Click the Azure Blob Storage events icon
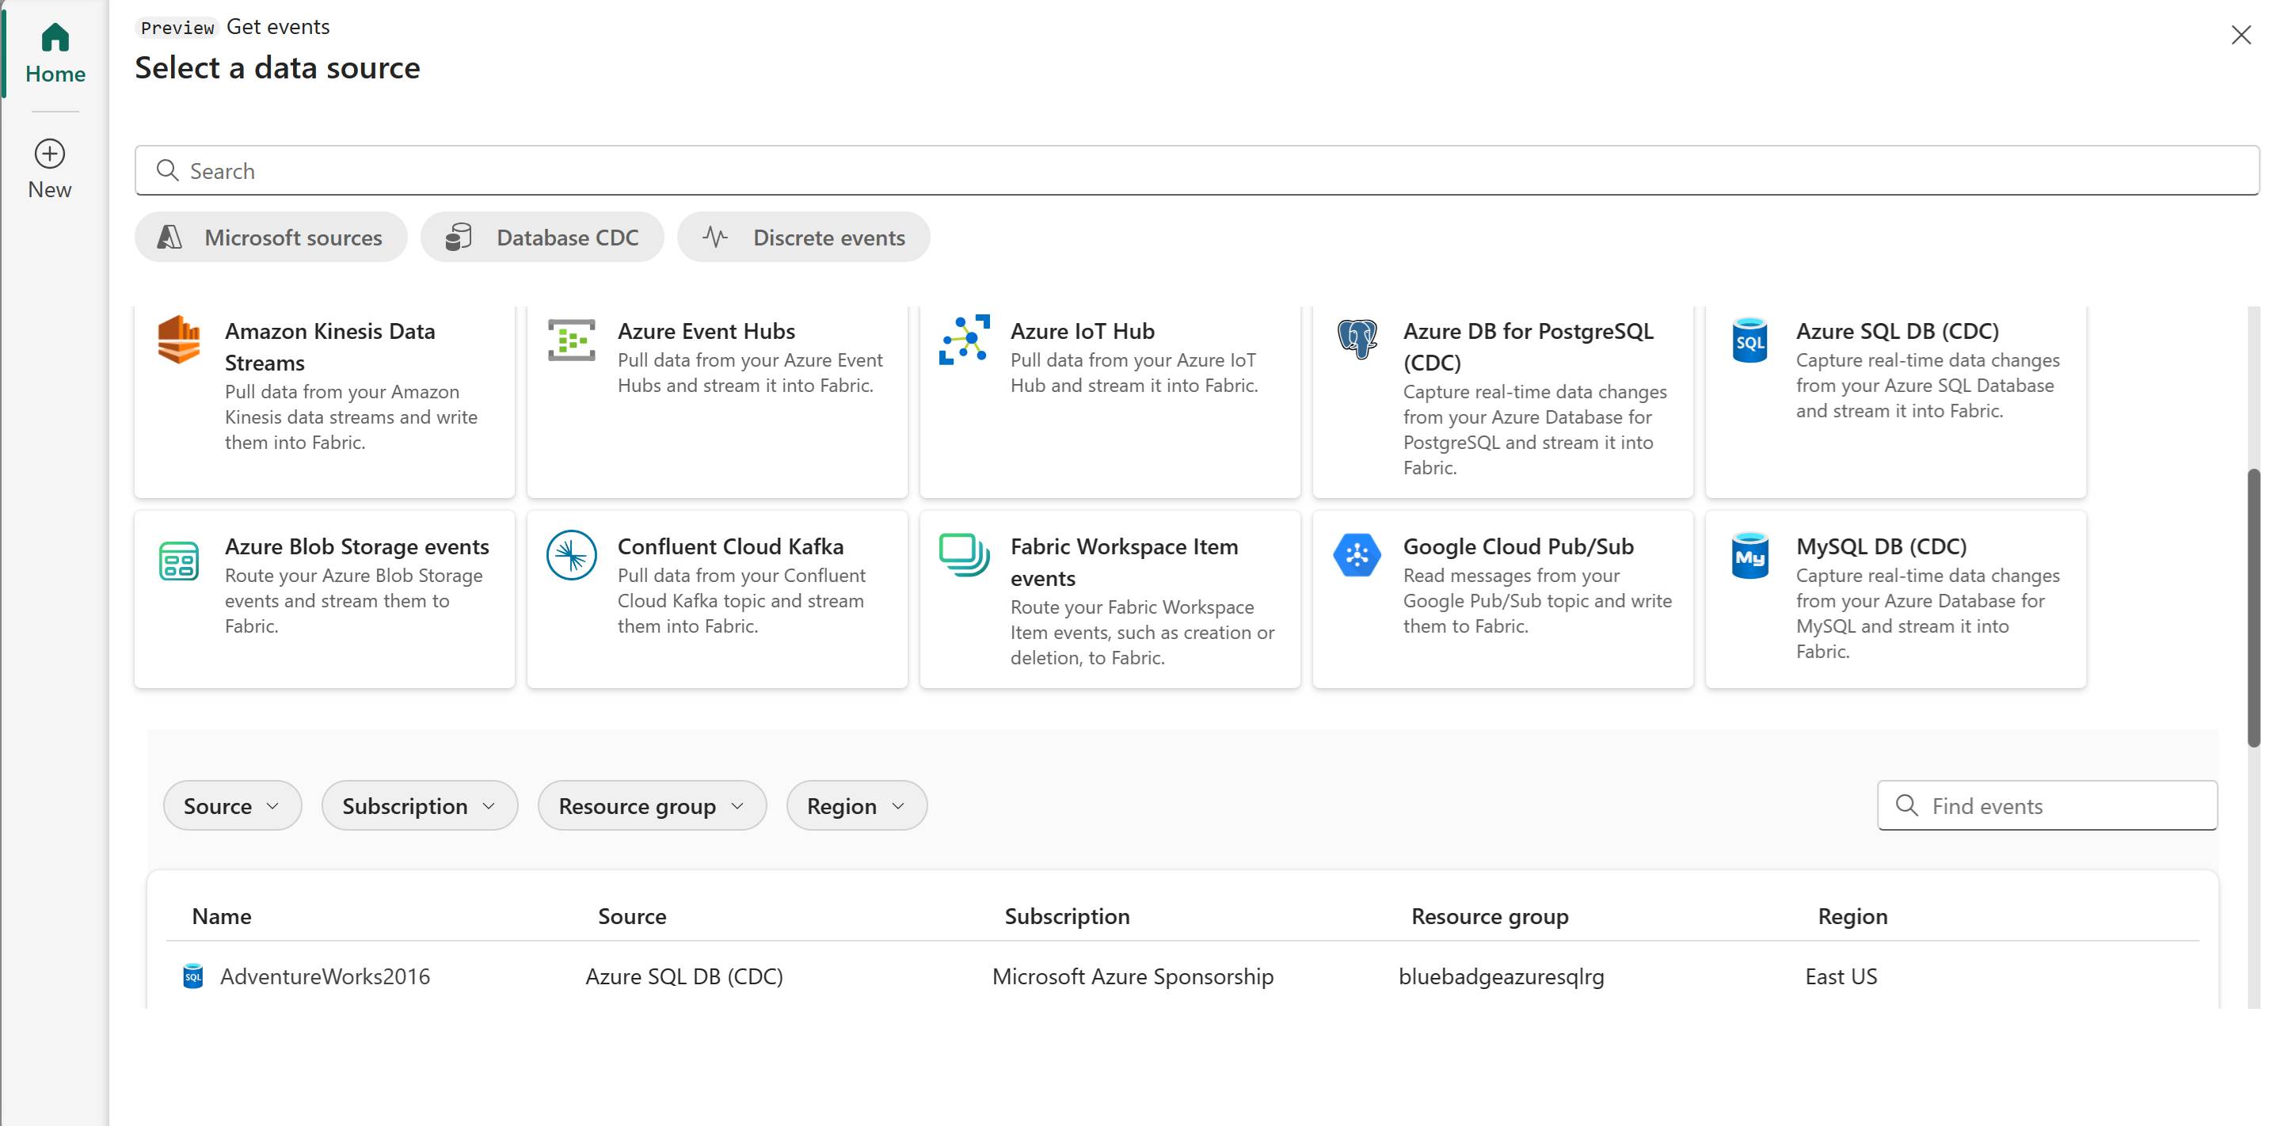The height and width of the screenshot is (1126, 2269). 179,561
